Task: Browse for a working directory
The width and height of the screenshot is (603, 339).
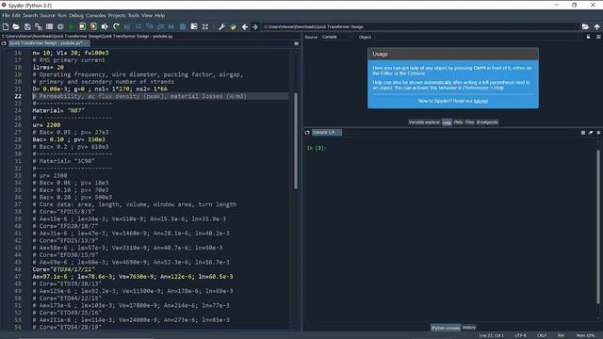Action: (585, 26)
